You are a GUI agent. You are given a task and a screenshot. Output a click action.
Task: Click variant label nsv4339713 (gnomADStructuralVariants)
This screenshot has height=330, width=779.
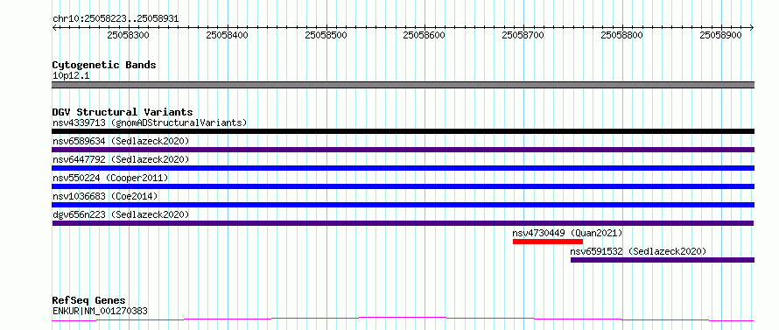coord(150,123)
